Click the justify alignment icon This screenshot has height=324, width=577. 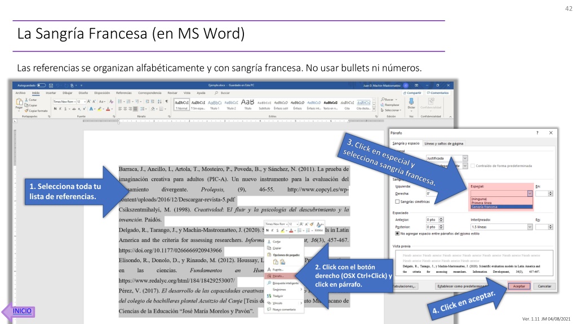135,109
